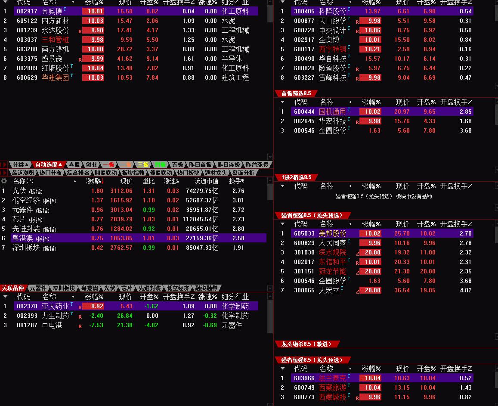Click the 首板预选8.5 panel title
The image size is (498, 406).
pos(296,93)
